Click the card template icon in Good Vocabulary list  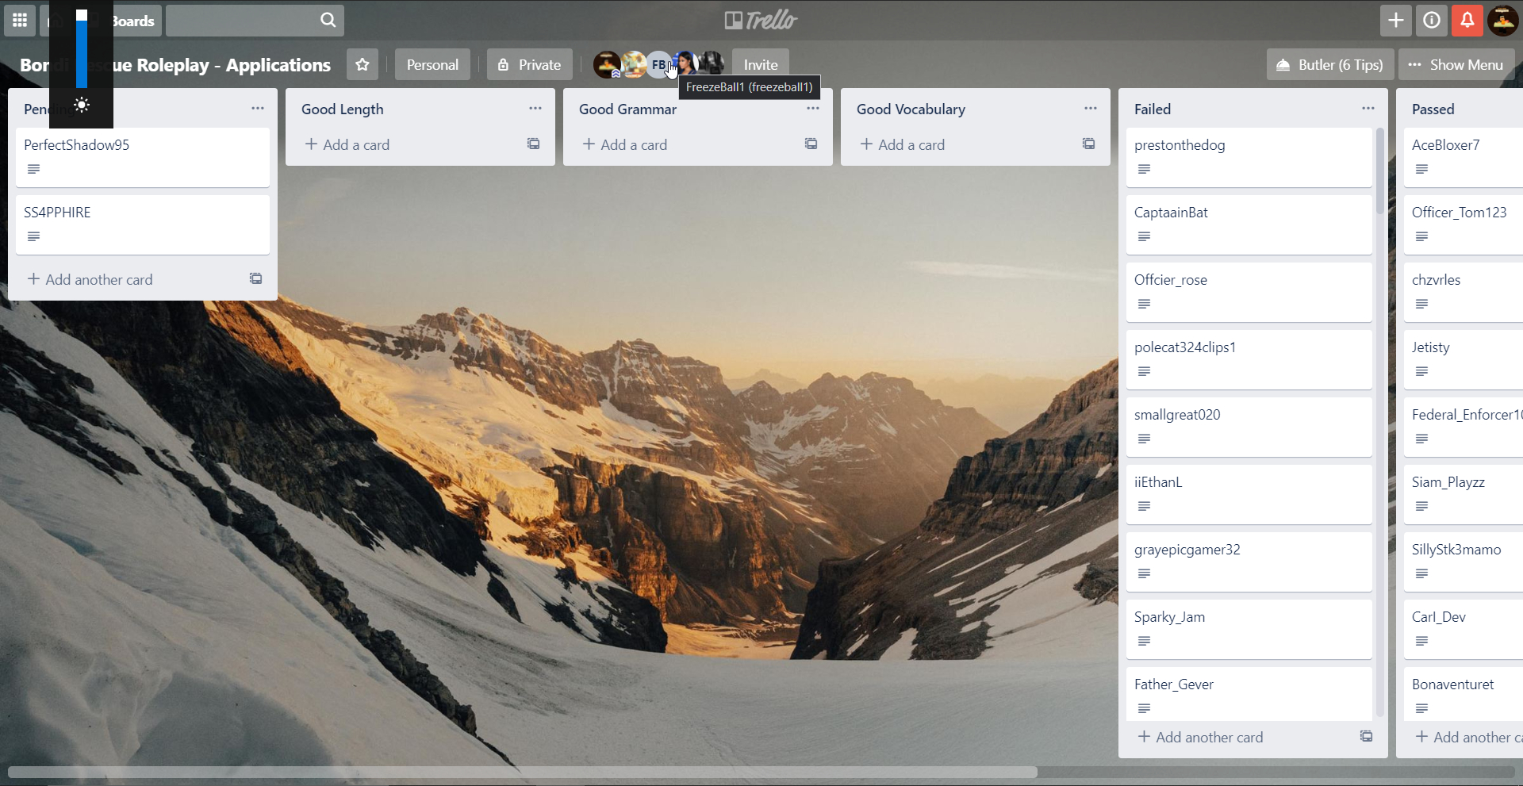click(x=1088, y=144)
